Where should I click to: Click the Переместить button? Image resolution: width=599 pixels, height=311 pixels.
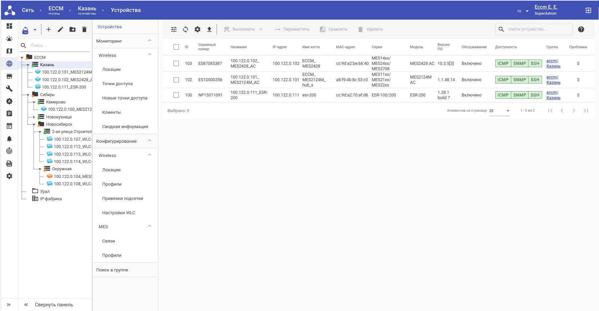tap(292, 29)
